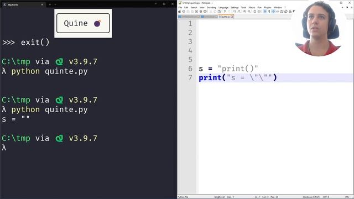Toggle synchronized vertical scrolling

tap(255, 12)
